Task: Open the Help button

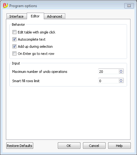Action: (119, 146)
